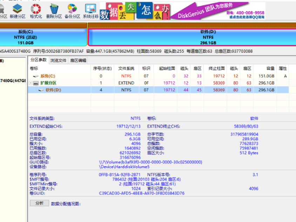Click the 分析 button
296x222 pixels.
coord(39,203)
